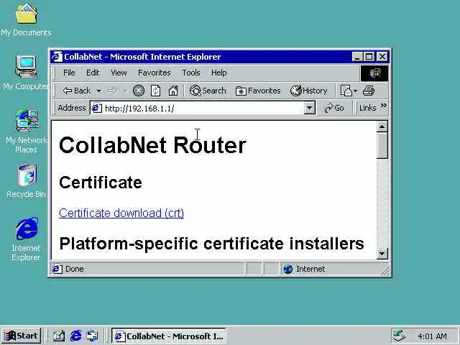Click the vertical scrollbar thumb
This screenshot has height=345, width=460.
[x=382, y=145]
